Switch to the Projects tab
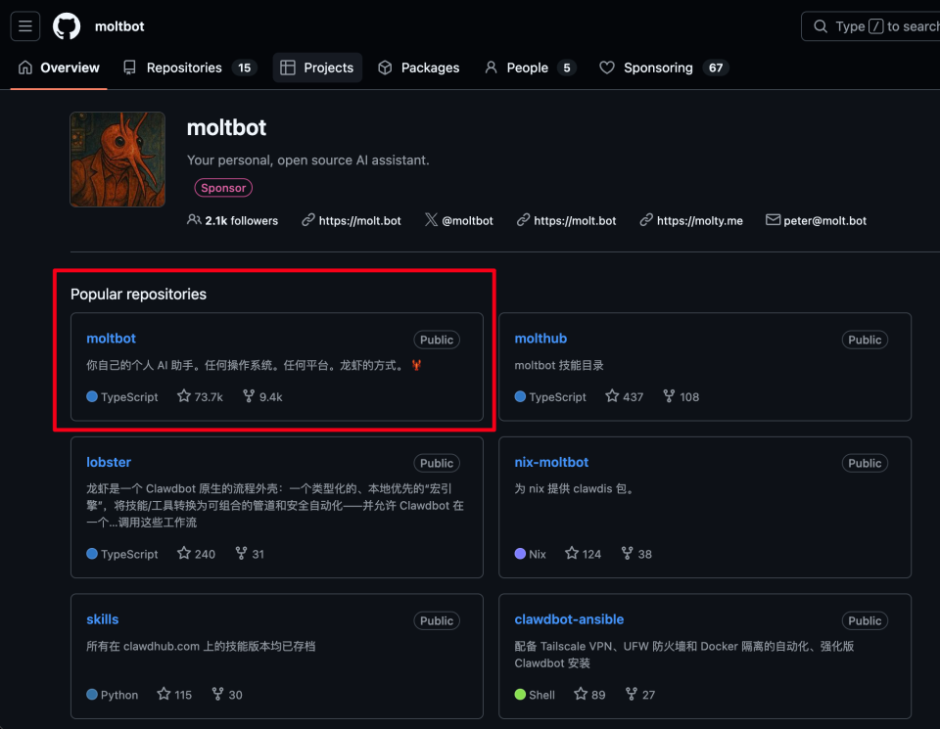 click(317, 68)
